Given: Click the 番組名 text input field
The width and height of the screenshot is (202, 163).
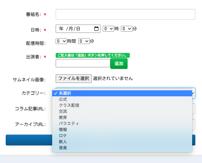Looking at the screenshot, I should click(125, 14).
